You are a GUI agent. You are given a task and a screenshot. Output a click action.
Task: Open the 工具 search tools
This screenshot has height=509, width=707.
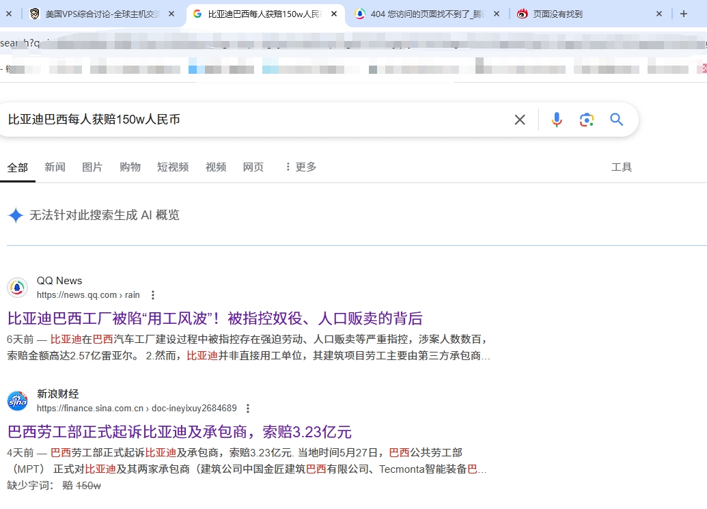tap(622, 167)
